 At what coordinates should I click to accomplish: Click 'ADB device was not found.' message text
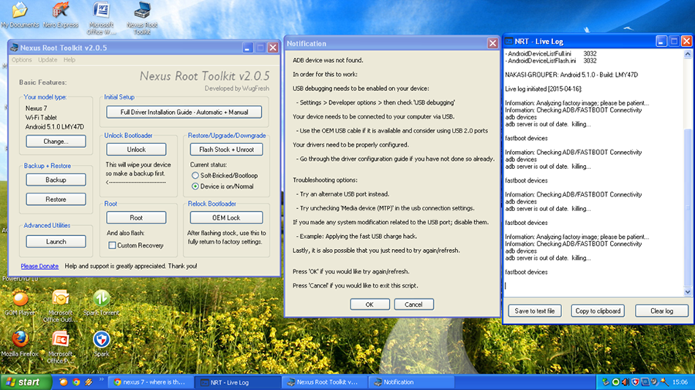327,60
